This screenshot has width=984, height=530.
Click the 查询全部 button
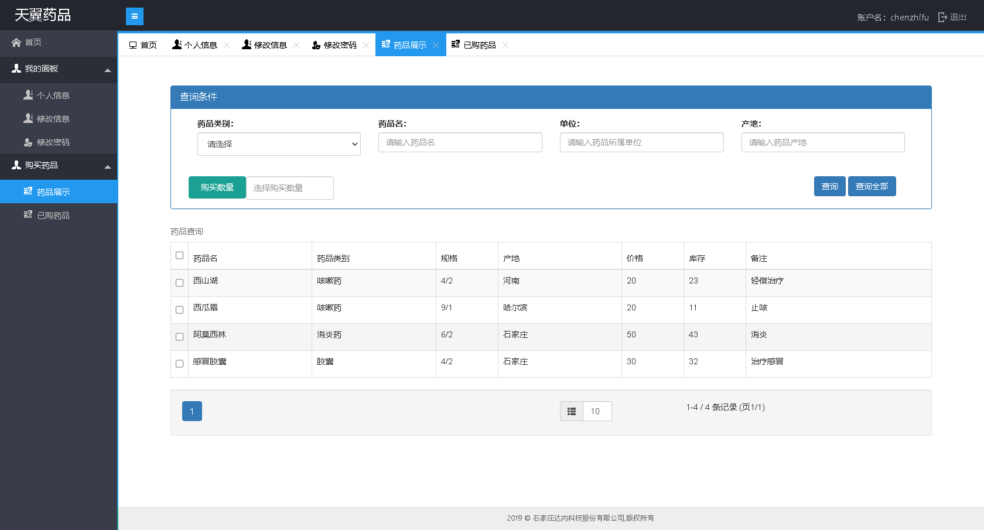click(x=872, y=186)
